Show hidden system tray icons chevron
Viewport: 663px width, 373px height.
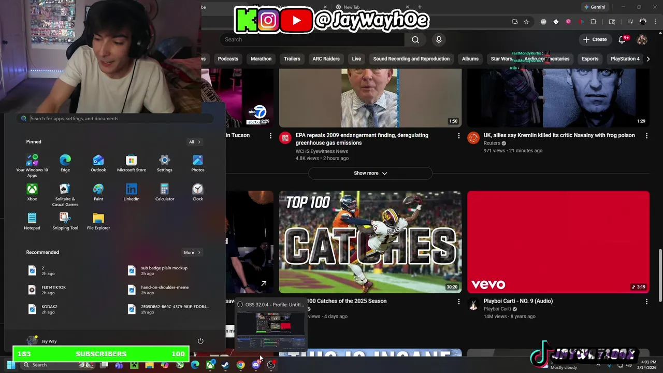click(x=599, y=365)
